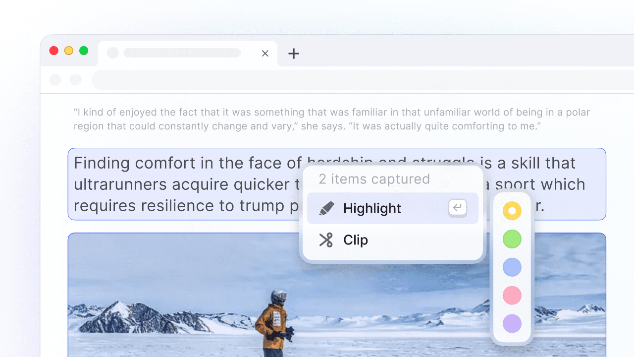Click the Clip scissors icon

point(326,240)
